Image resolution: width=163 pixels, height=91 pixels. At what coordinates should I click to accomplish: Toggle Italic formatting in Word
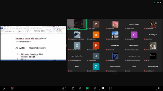(6, 31)
